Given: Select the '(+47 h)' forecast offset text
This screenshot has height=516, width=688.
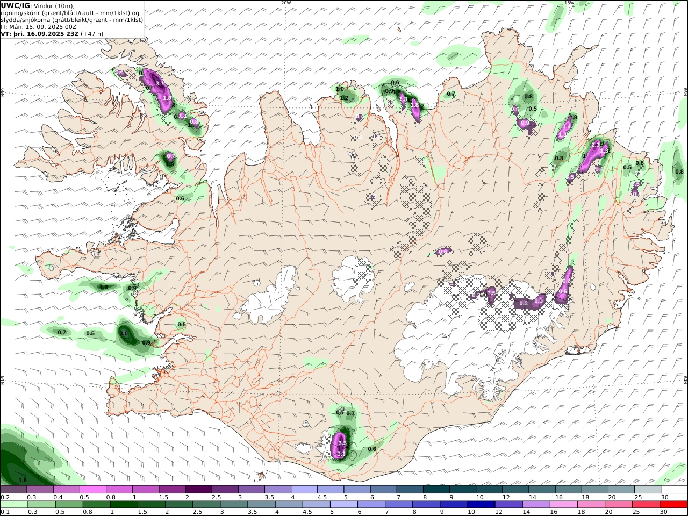Looking at the screenshot, I should (x=92, y=33).
